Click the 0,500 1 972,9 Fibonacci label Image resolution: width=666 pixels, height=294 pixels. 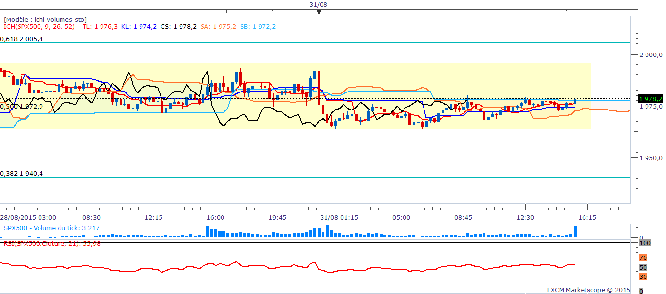pos(21,106)
